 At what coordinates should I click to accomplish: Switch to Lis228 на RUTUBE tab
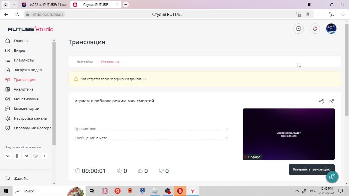[x=45, y=5]
